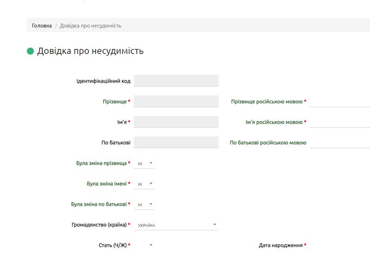Select the Ім'я input box
Viewport: 370px width, 277px height.
pyautogui.click(x=176, y=122)
